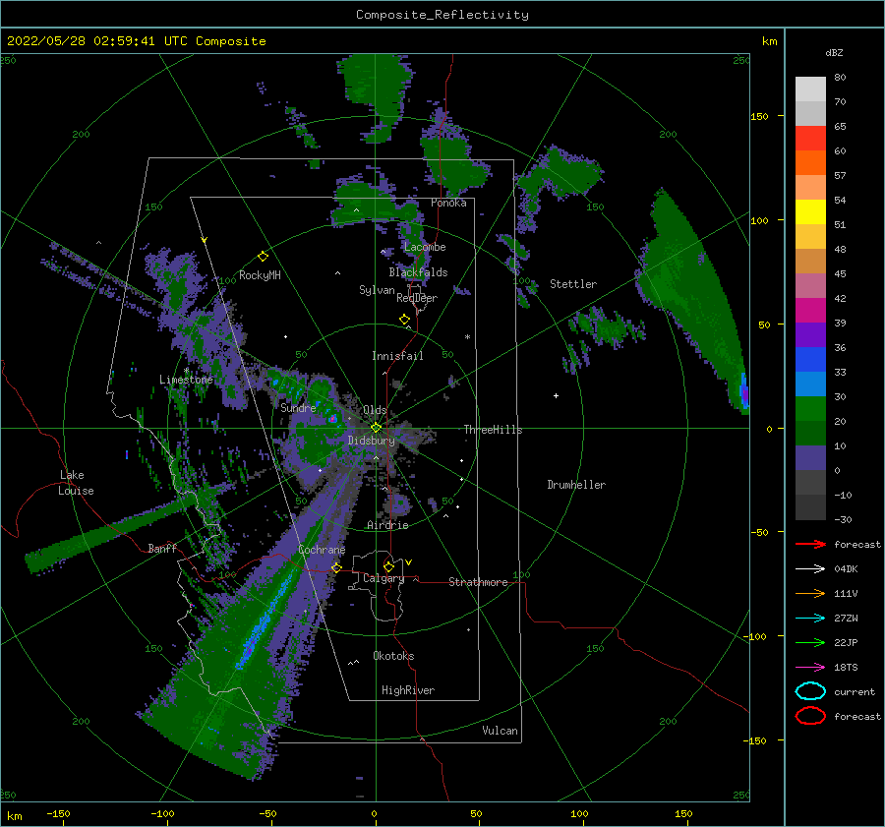The width and height of the screenshot is (885, 827).
Task: Click the green 22JP arrow icon
Action: tap(810, 642)
